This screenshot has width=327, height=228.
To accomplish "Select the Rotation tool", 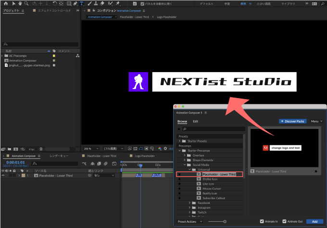I will (x=55, y=3).
